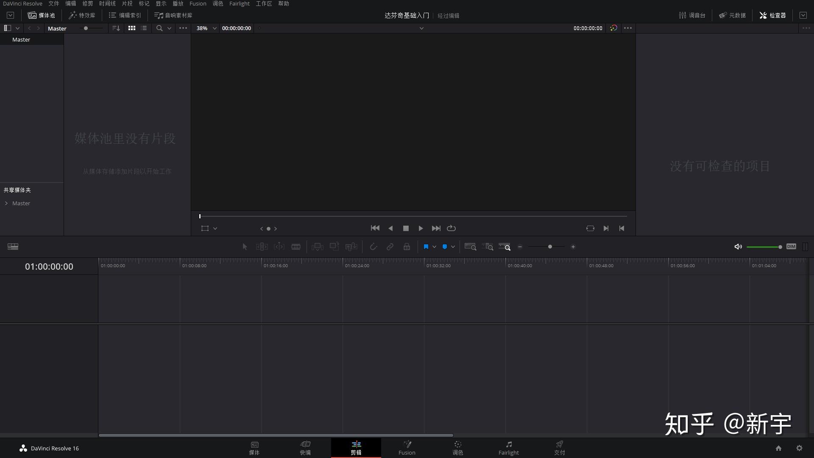Jump to previous clip button in viewer
Screen dimensions: 814x458
(x=622, y=228)
